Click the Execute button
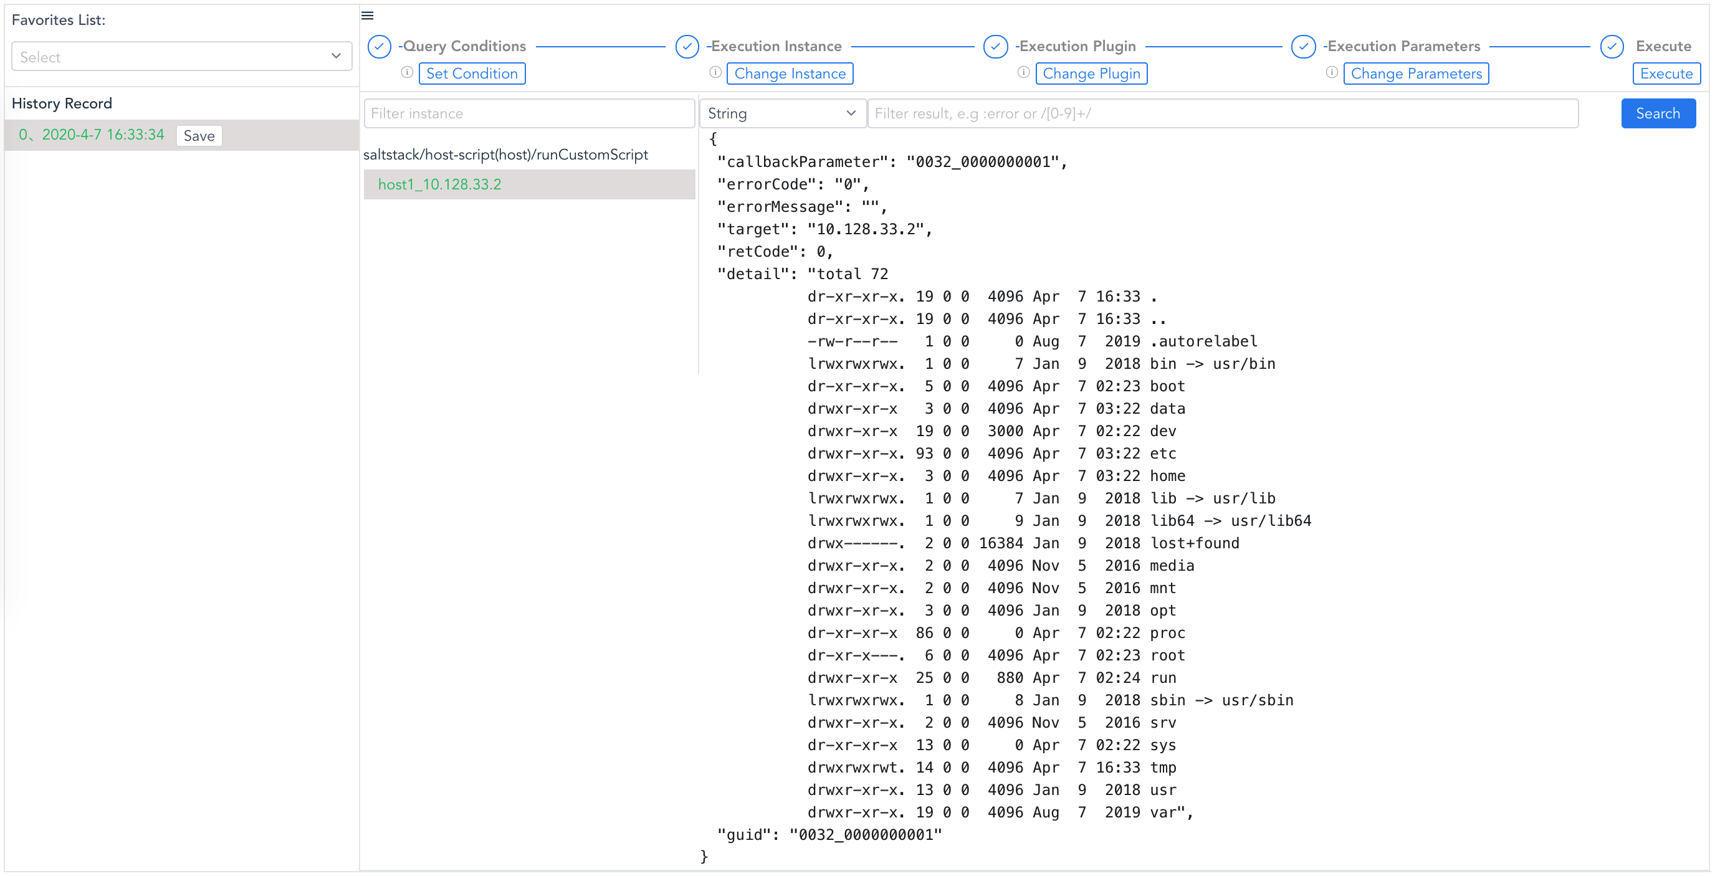The image size is (1715, 876). tap(1666, 74)
